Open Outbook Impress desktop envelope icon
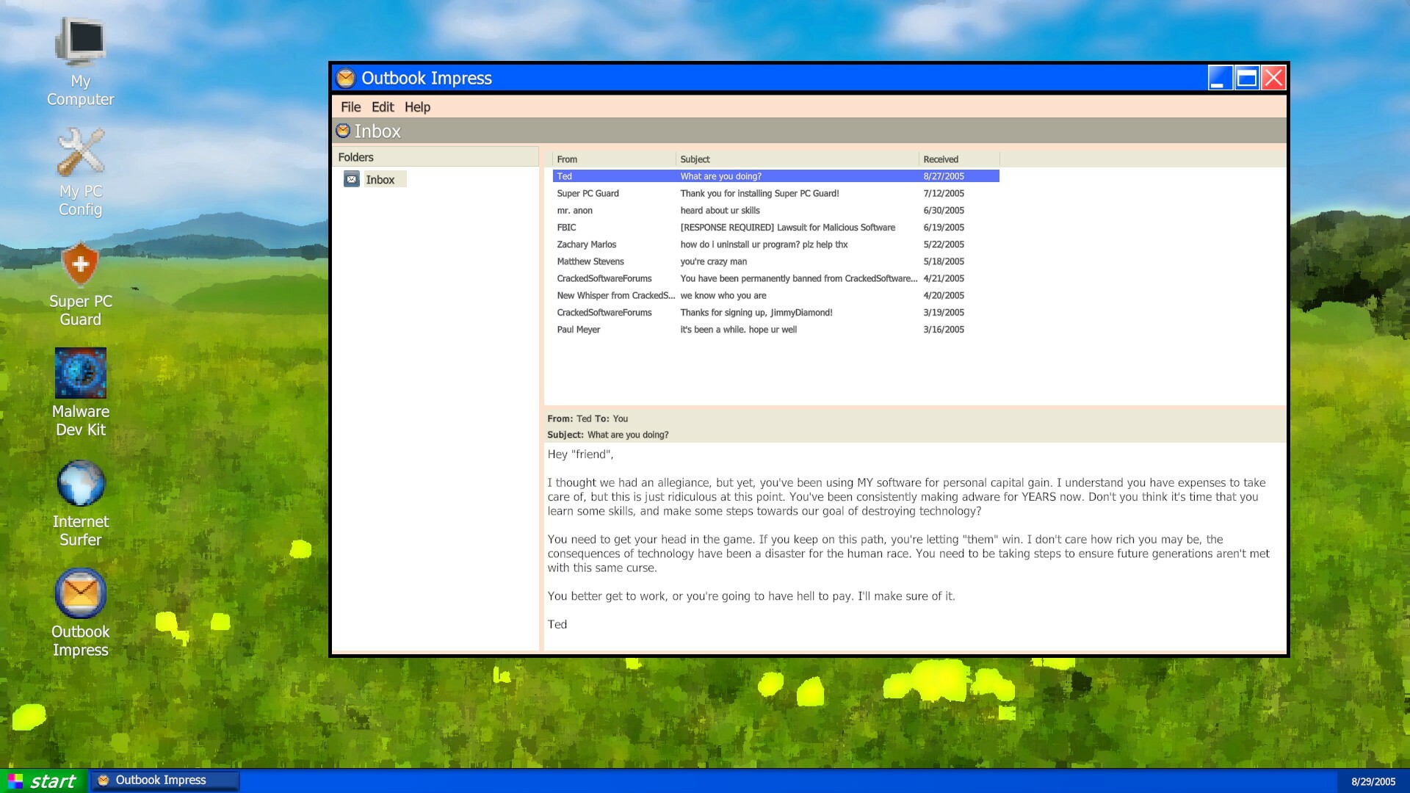This screenshot has width=1410, height=793. point(80,593)
